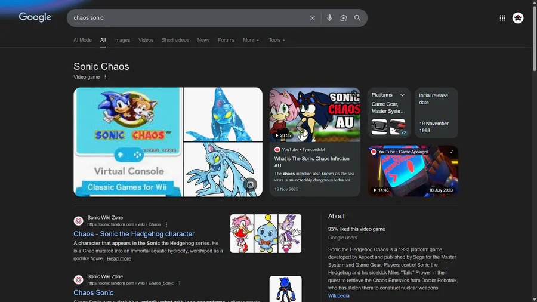
Task: Open Chaos Sonic robot result thumbnail
Action: point(286,289)
